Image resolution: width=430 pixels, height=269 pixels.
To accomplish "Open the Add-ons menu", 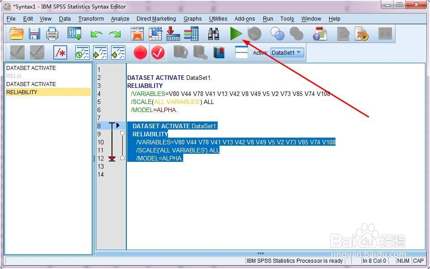I will click(x=245, y=19).
